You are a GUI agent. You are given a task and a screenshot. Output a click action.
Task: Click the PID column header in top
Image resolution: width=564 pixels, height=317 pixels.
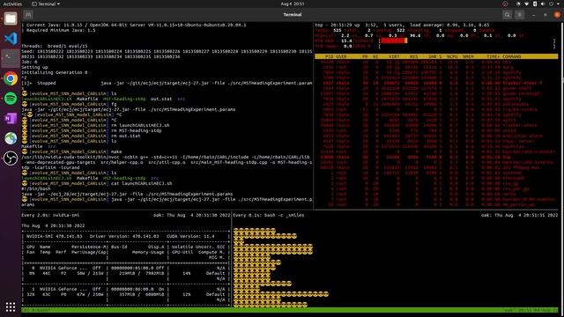click(329, 56)
